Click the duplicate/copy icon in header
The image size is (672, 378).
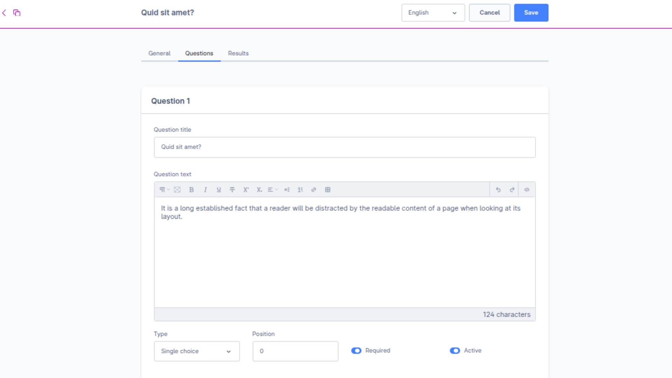point(17,13)
